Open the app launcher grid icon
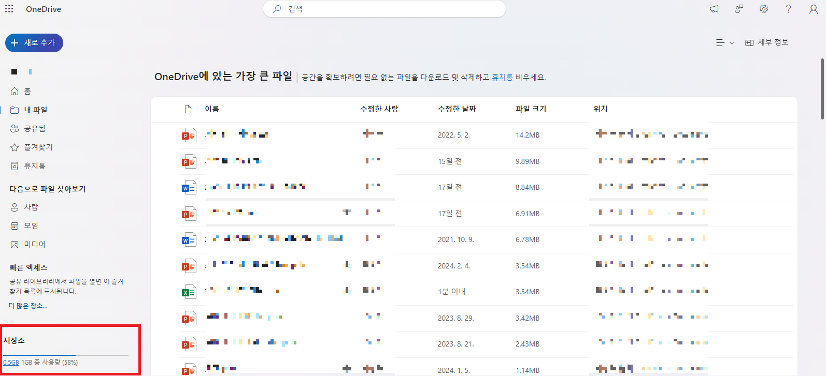 coord(9,9)
